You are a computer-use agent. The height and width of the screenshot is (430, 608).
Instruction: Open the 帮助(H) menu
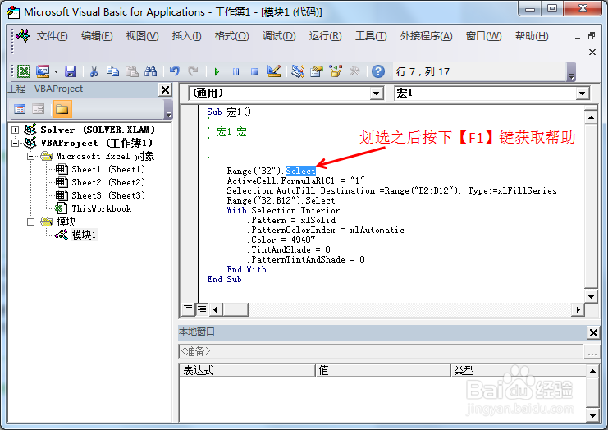(532, 36)
